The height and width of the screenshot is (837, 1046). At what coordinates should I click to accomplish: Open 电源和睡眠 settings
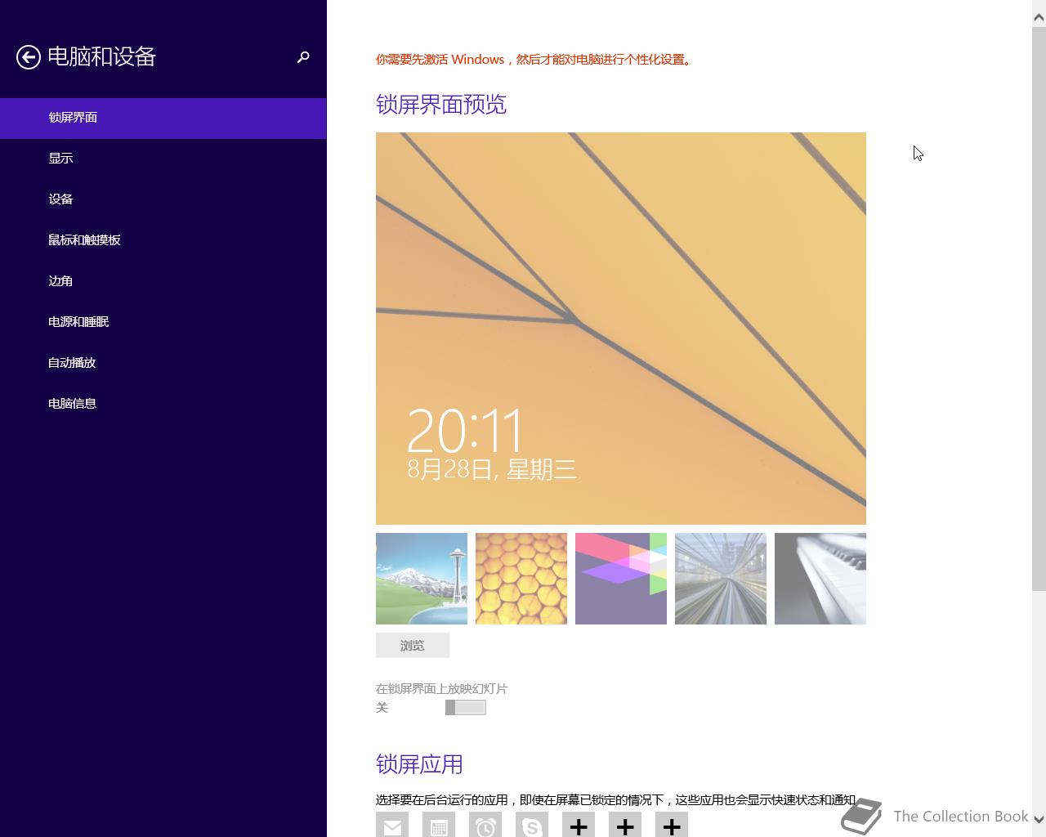163,322
